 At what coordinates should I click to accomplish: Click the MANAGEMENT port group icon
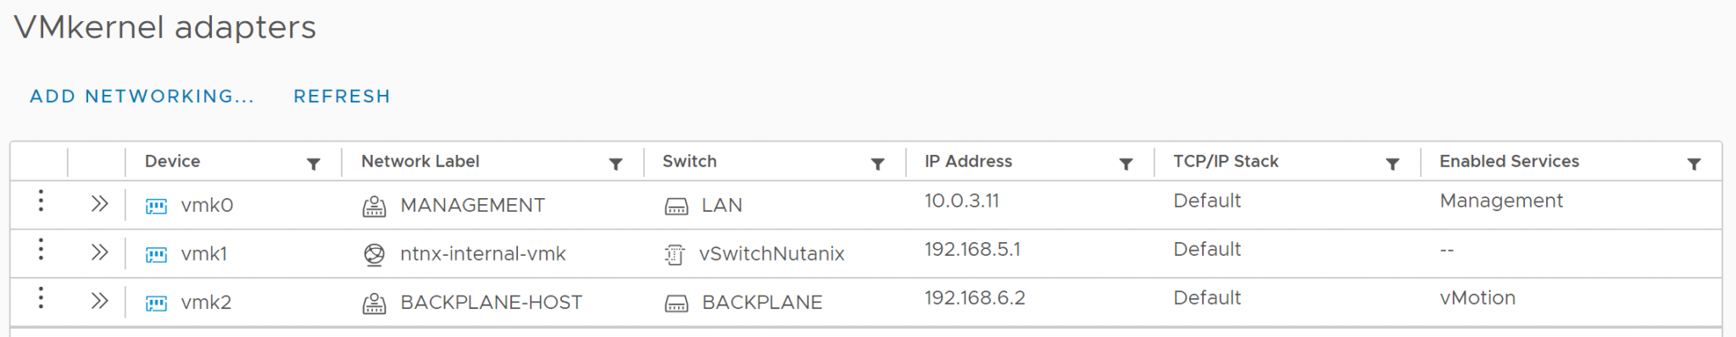click(374, 206)
